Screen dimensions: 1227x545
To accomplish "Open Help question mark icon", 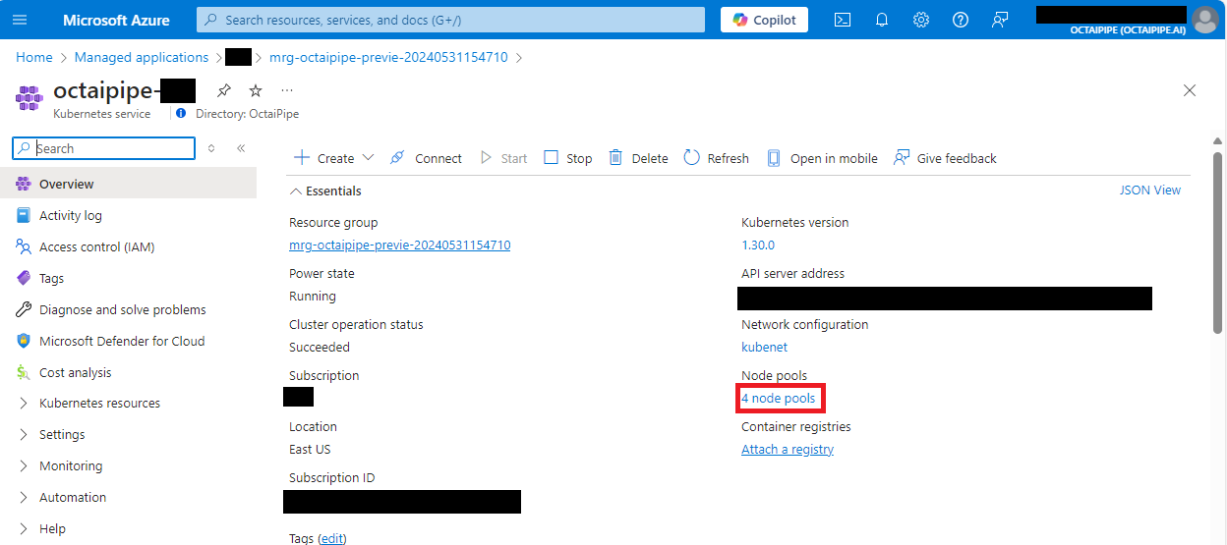I will (x=961, y=20).
